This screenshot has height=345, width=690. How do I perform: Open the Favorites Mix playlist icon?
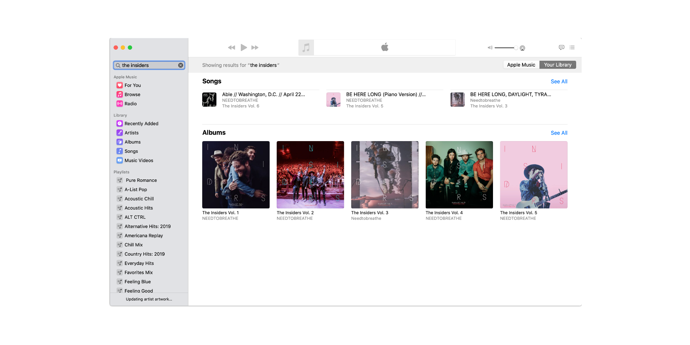(x=120, y=273)
